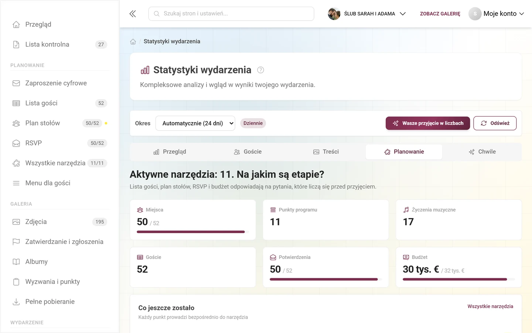Click the Pełne pobieranie download icon

(16, 302)
